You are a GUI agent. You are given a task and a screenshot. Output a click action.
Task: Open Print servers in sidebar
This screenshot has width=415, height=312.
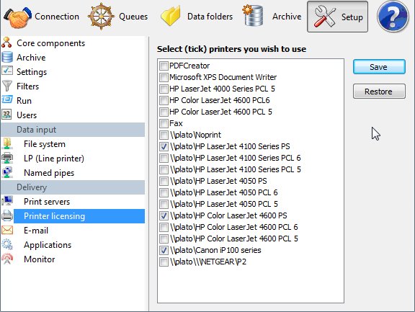(x=47, y=202)
